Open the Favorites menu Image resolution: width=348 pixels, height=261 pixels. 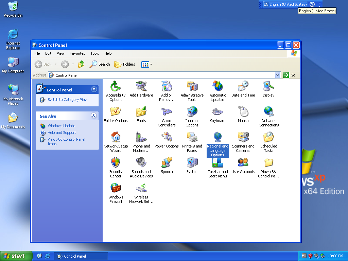(x=77, y=53)
